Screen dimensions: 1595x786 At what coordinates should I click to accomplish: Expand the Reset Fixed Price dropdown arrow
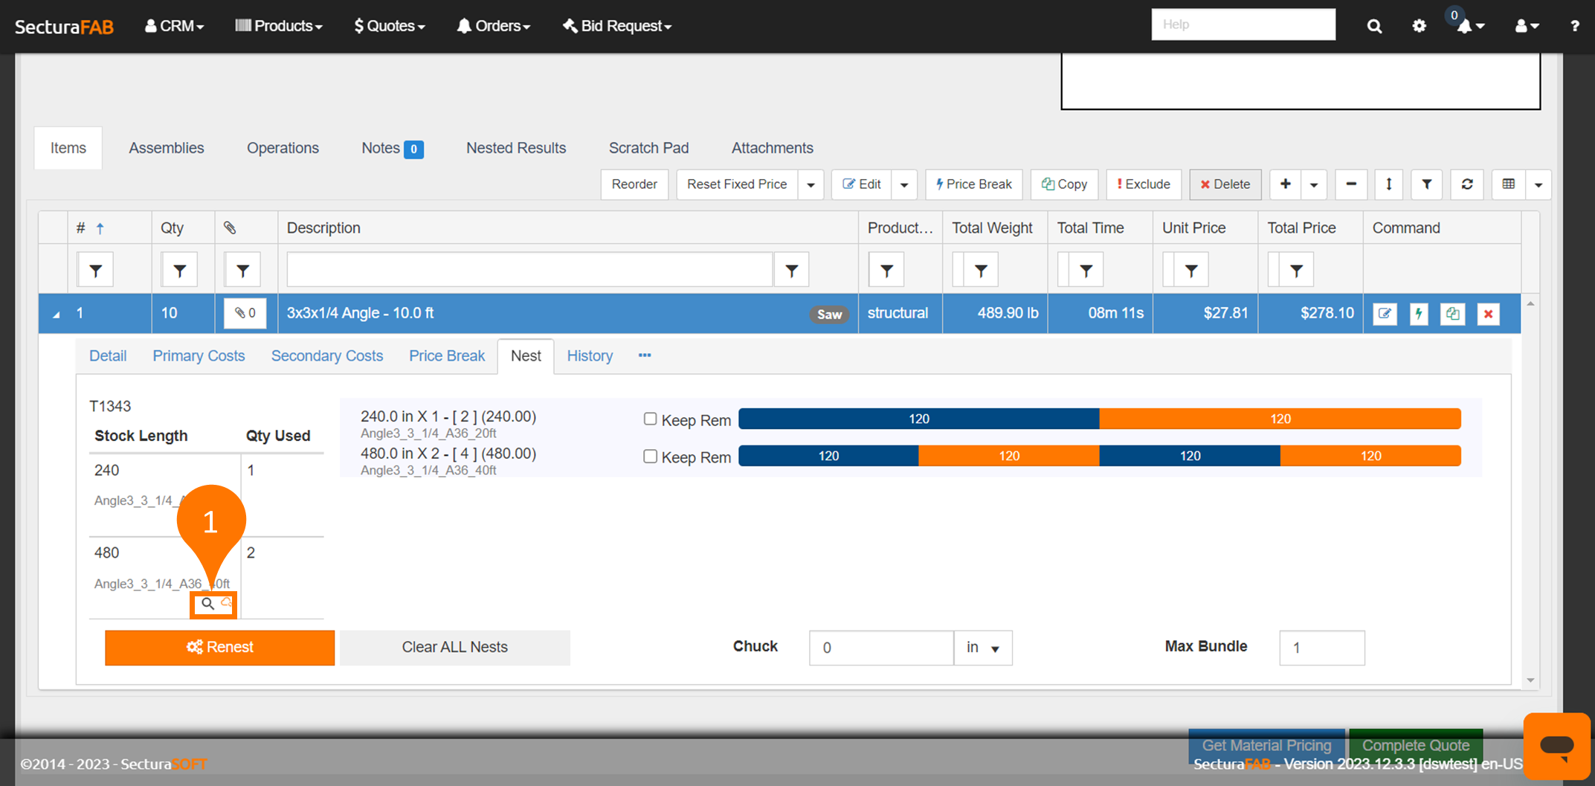[811, 184]
